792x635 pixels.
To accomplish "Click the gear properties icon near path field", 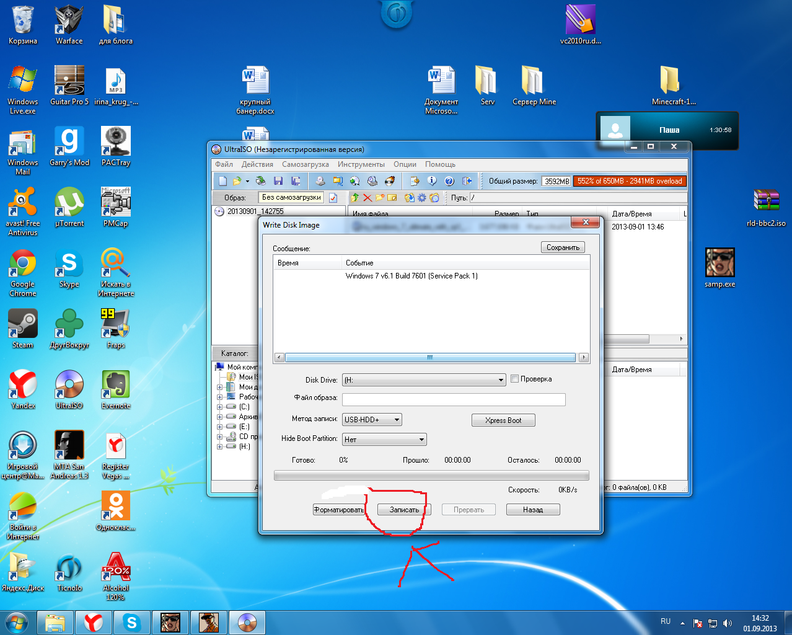I will pos(422,198).
